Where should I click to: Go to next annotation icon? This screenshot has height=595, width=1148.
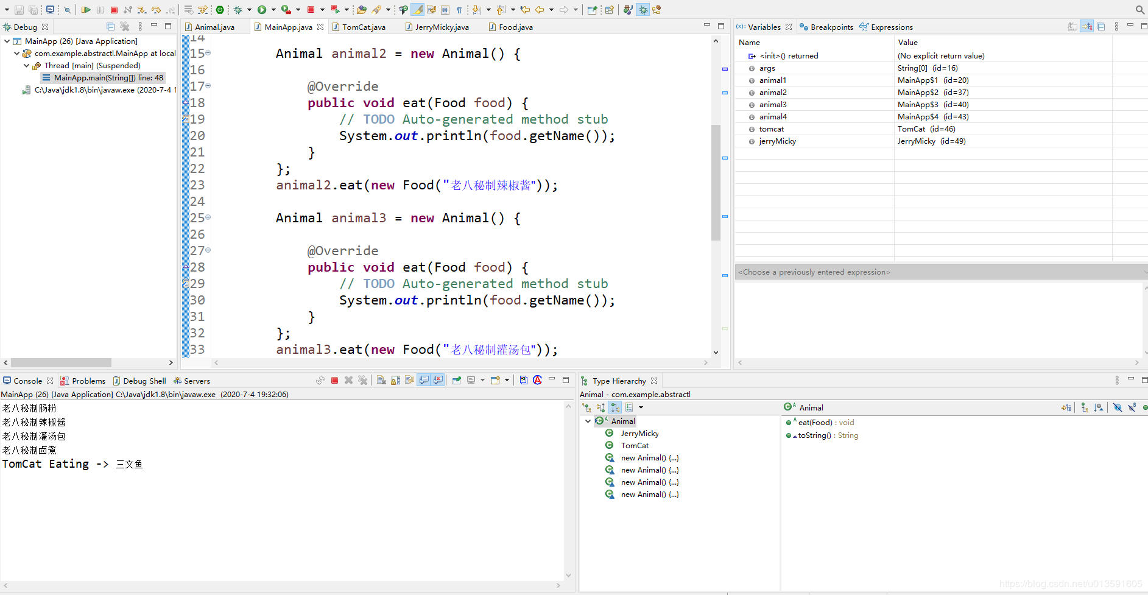click(477, 10)
